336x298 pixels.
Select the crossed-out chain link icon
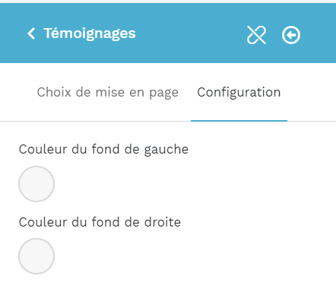(x=256, y=35)
